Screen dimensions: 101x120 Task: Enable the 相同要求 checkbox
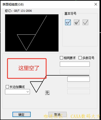(x=61, y=58)
